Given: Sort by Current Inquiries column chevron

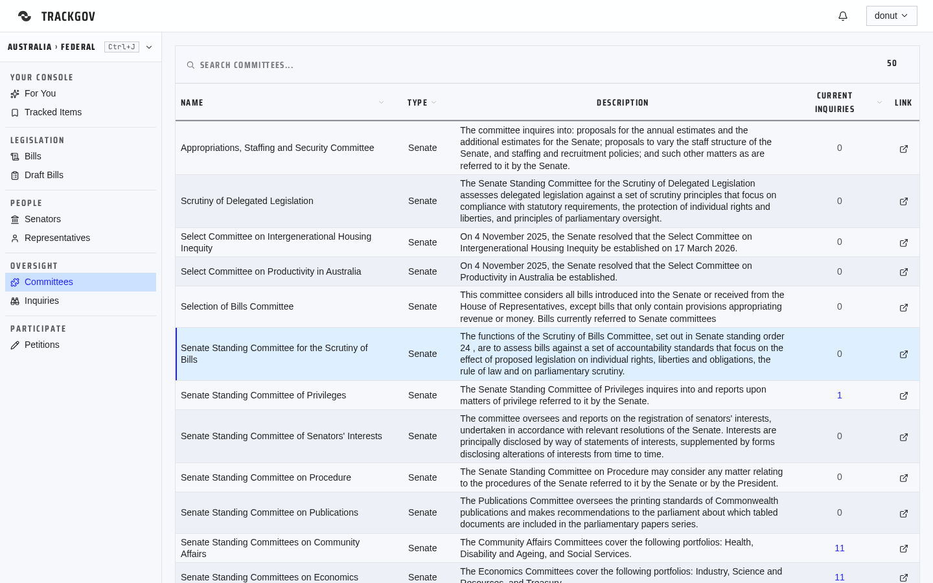Looking at the screenshot, I should (879, 102).
